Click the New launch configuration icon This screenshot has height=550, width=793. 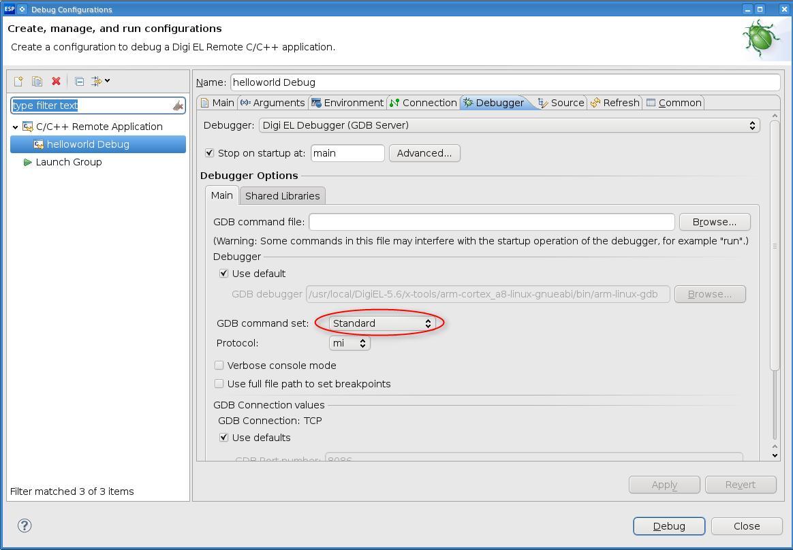click(18, 82)
